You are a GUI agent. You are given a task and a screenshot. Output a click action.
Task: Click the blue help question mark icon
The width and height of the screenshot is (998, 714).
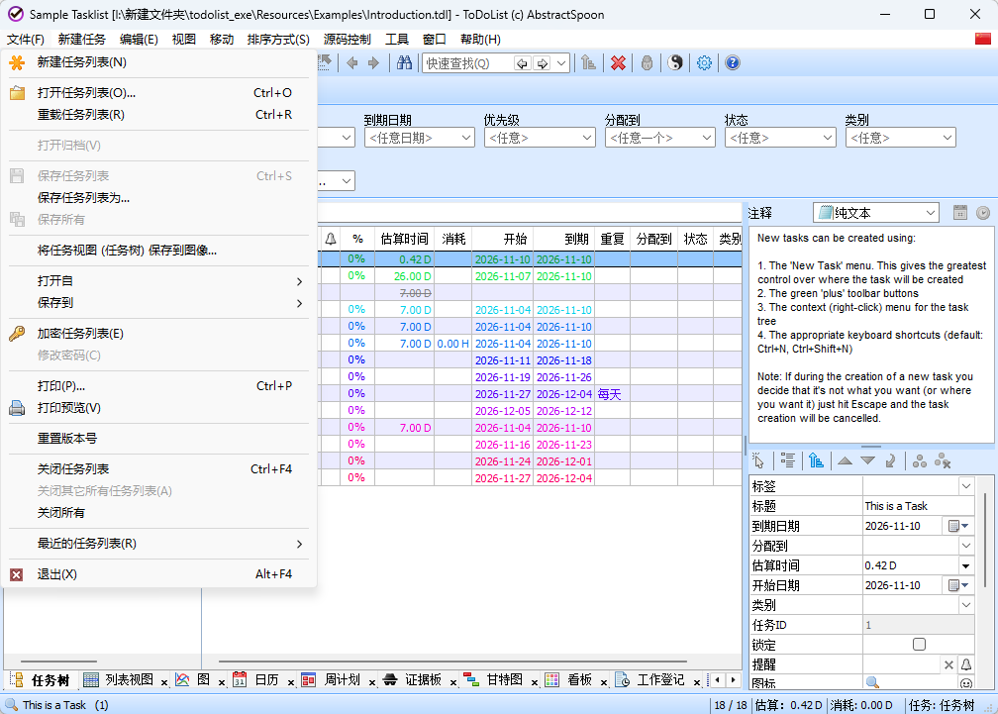click(x=733, y=62)
